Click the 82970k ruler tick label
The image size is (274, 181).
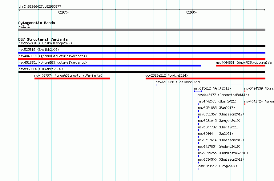click(64, 12)
